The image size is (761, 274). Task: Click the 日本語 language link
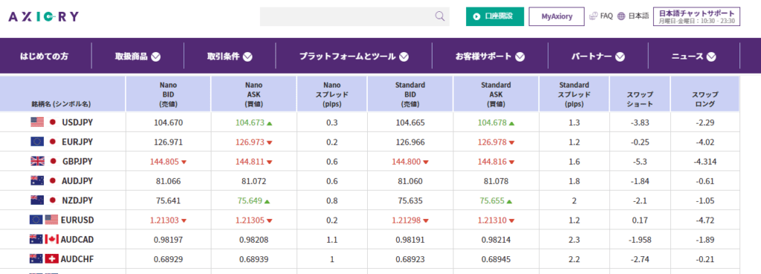638,16
